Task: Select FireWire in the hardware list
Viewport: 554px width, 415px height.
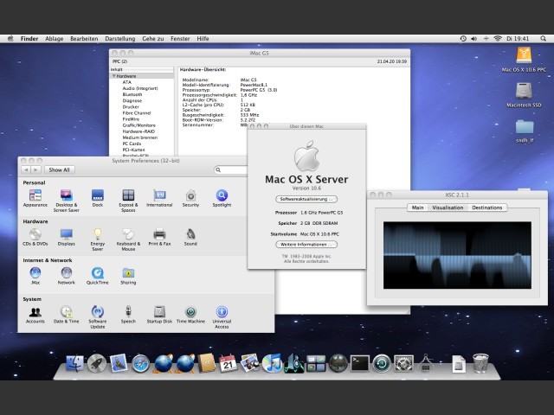Action: coord(131,119)
